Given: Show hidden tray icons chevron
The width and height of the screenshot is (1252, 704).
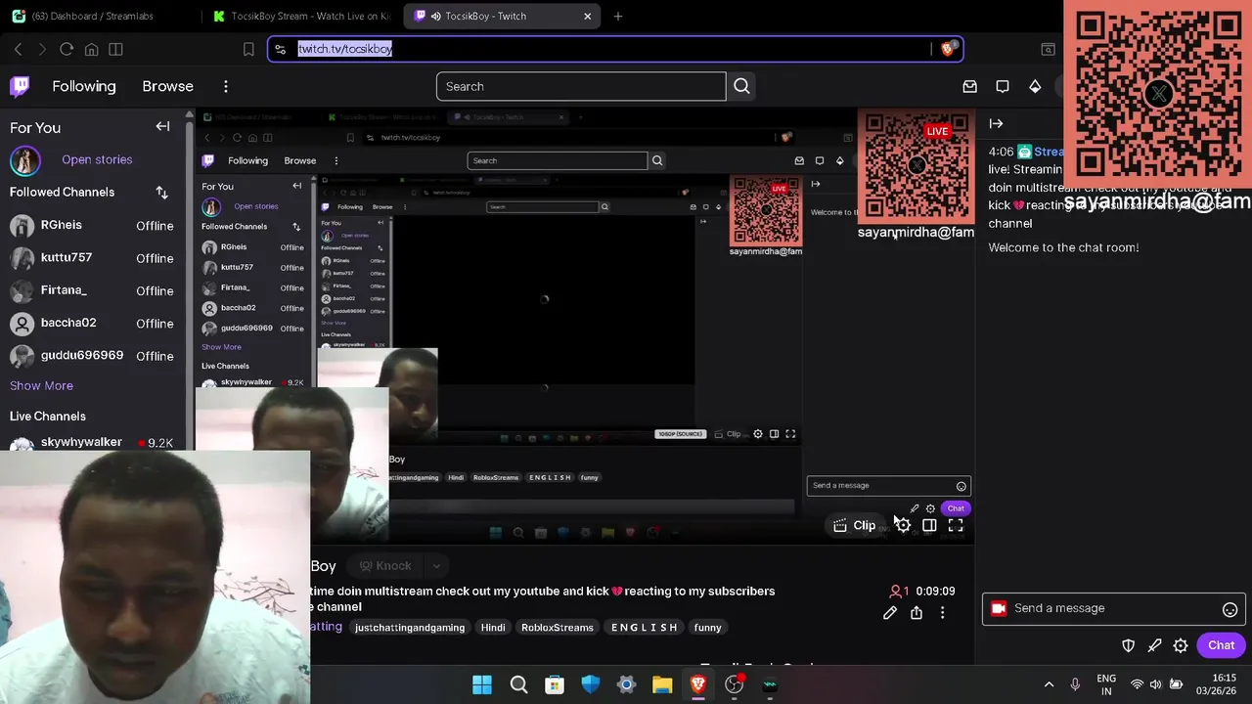Looking at the screenshot, I should [1049, 684].
